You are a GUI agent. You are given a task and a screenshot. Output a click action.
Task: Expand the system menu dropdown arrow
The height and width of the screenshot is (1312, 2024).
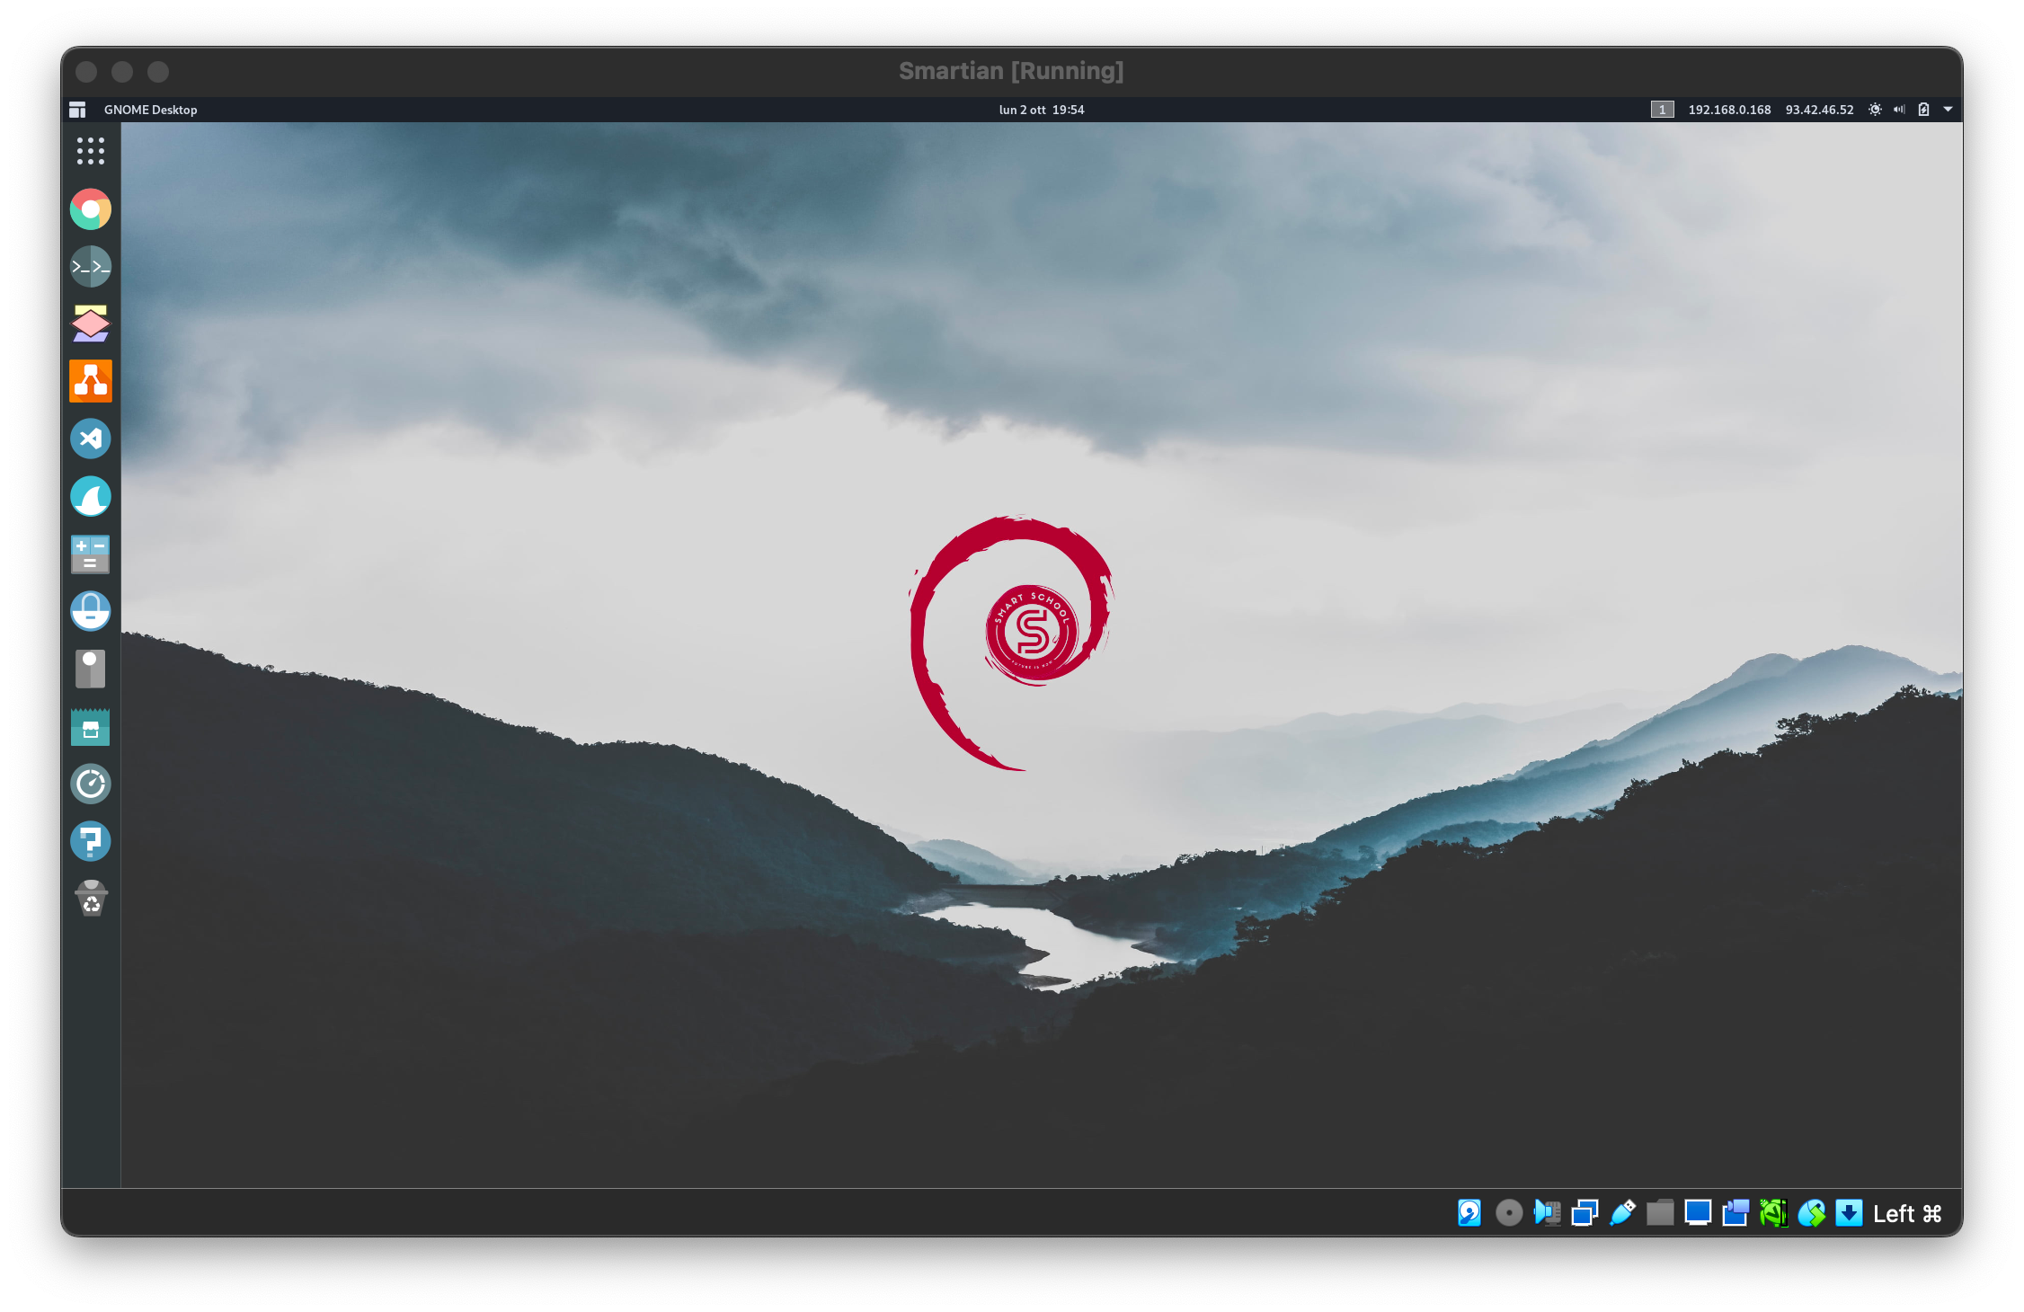pyautogui.click(x=1948, y=110)
